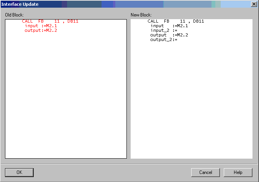Screen dimensions: 259x182
Task: Click the 'Old Block:' label
Action: click(x=14, y=15)
